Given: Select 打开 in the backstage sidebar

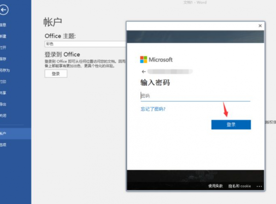Looking at the screenshot, I should pos(3,48).
